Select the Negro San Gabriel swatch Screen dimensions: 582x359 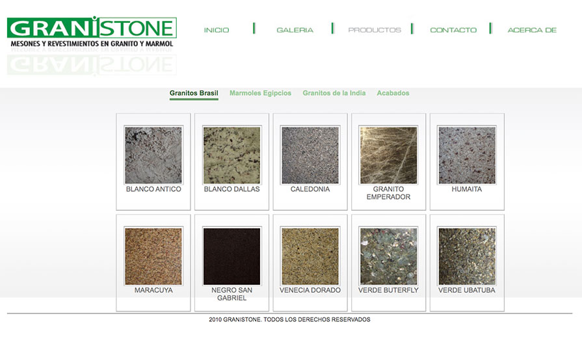(231, 256)
